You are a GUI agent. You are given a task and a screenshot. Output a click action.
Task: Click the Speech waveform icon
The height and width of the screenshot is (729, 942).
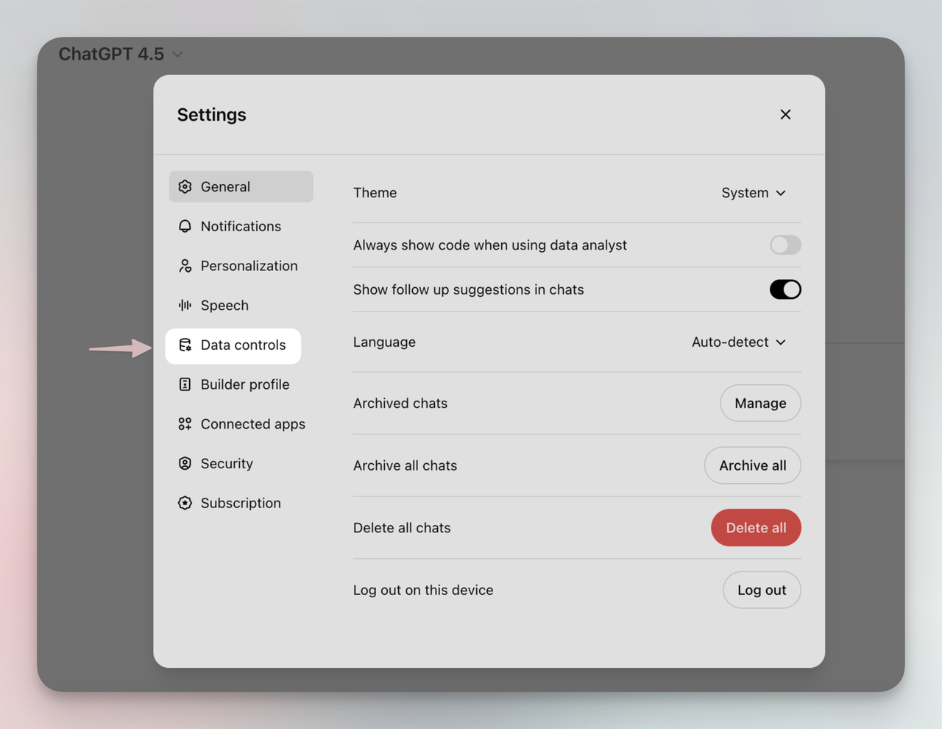184,305
